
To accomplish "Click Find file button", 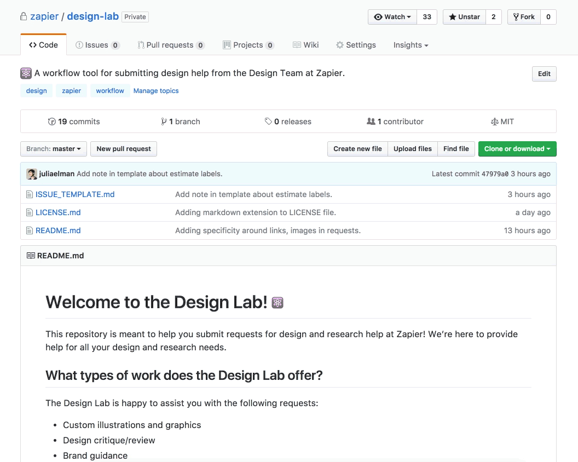I will (456, 149).
